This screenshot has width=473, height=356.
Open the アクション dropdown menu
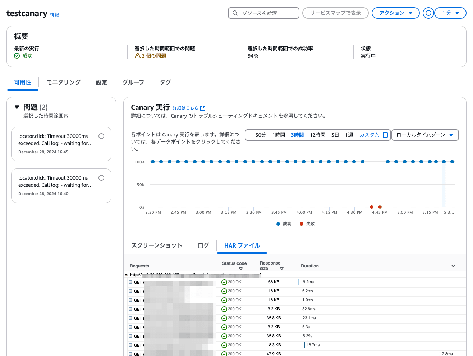tap(395, 13)
